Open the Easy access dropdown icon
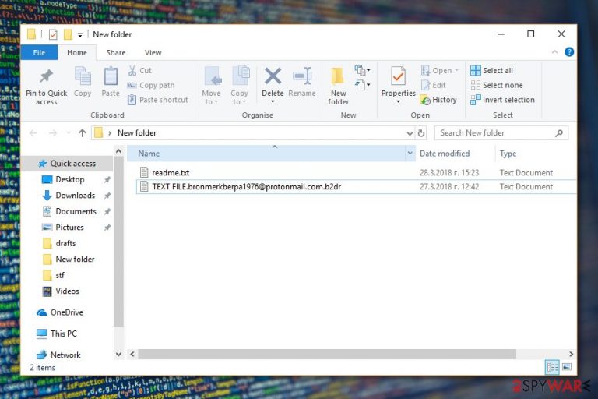The width and height of the screenshot is (598, 399). 362,85
